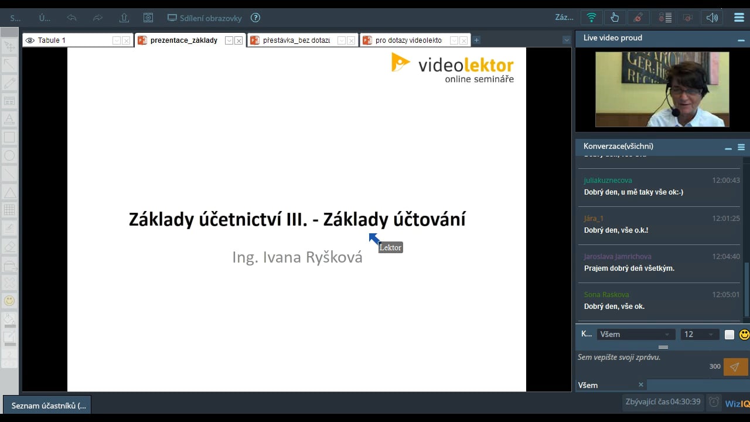Screen dimensions: 750x422
Task: Select the arrow line tool in left toolbar
Action: [9, 65]
